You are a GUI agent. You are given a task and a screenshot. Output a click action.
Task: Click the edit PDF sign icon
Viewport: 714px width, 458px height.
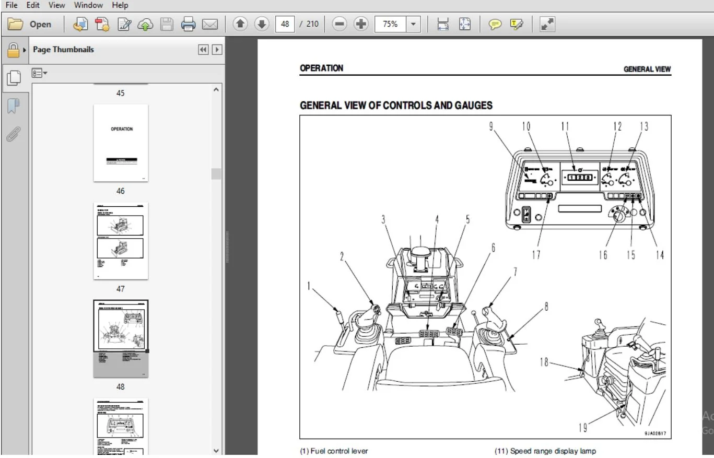[x=124, y=24]
